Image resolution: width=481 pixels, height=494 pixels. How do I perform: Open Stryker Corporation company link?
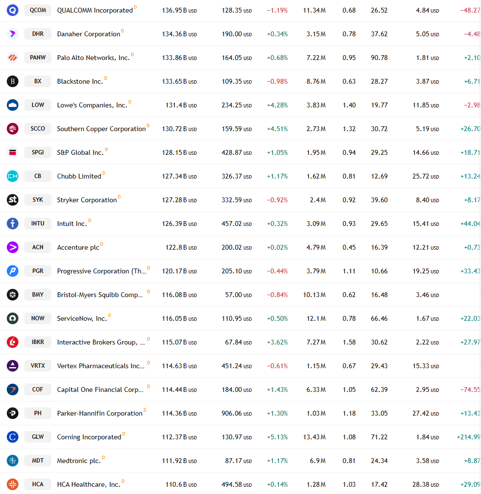pos(87,200)
